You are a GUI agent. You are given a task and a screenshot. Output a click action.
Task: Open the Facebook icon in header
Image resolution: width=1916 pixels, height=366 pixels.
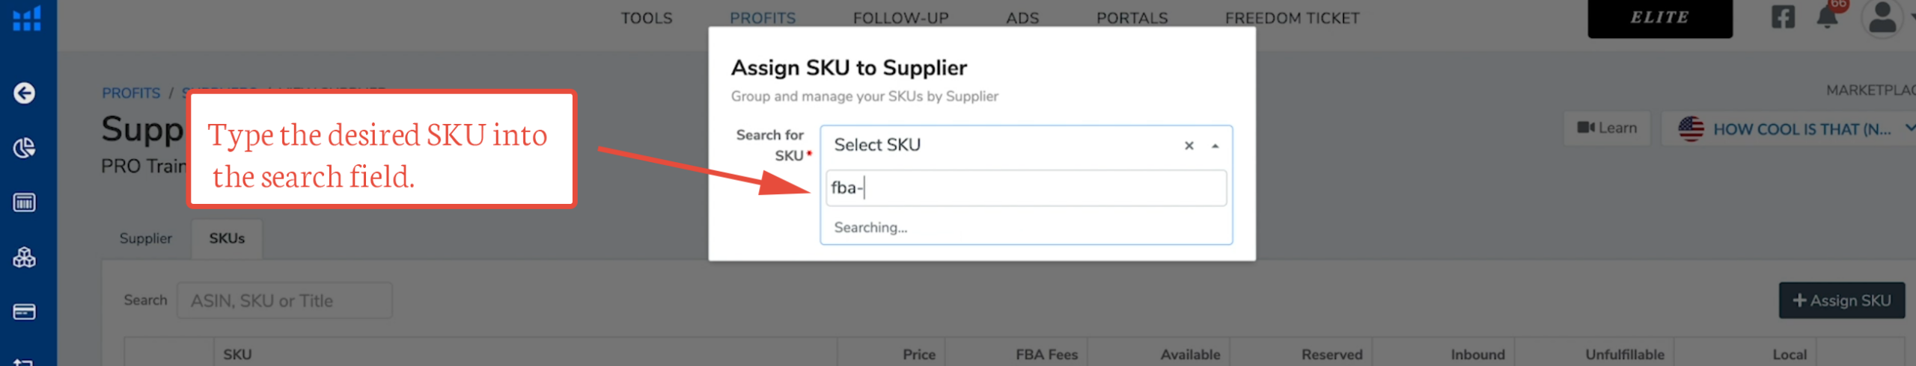(x=1783, y=17)
